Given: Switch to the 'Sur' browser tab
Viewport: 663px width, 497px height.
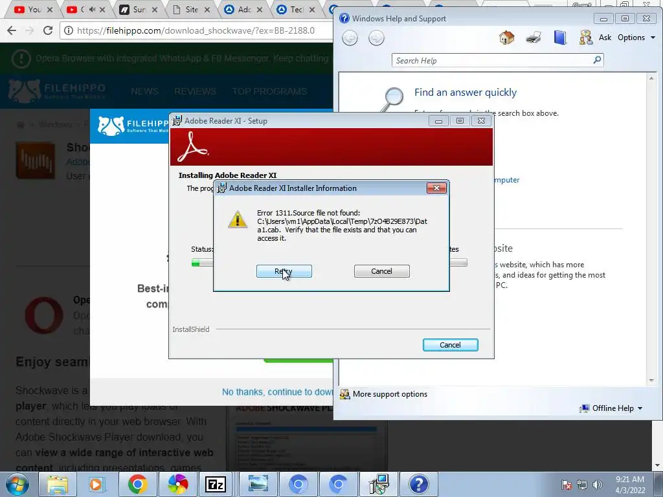Looking at the screenshot, I should point(138,10).
